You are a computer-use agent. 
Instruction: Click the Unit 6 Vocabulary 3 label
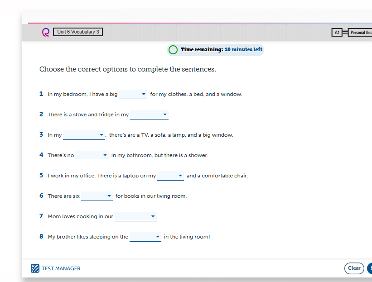78,32
